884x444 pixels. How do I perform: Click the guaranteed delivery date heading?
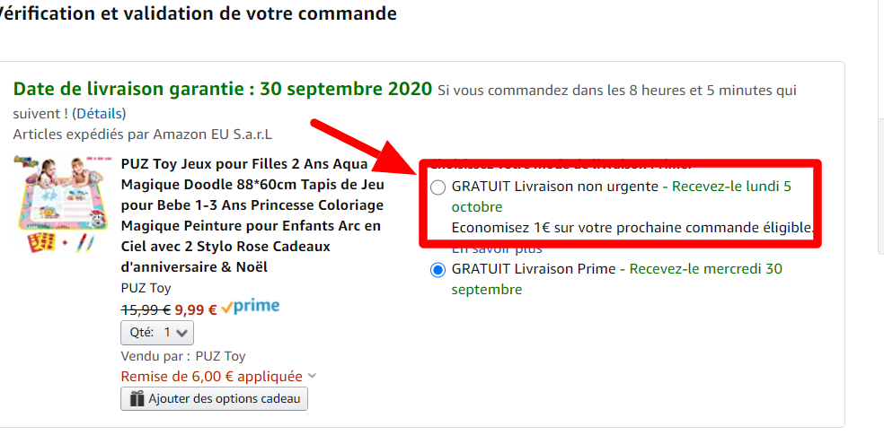(x=222, y=90)
